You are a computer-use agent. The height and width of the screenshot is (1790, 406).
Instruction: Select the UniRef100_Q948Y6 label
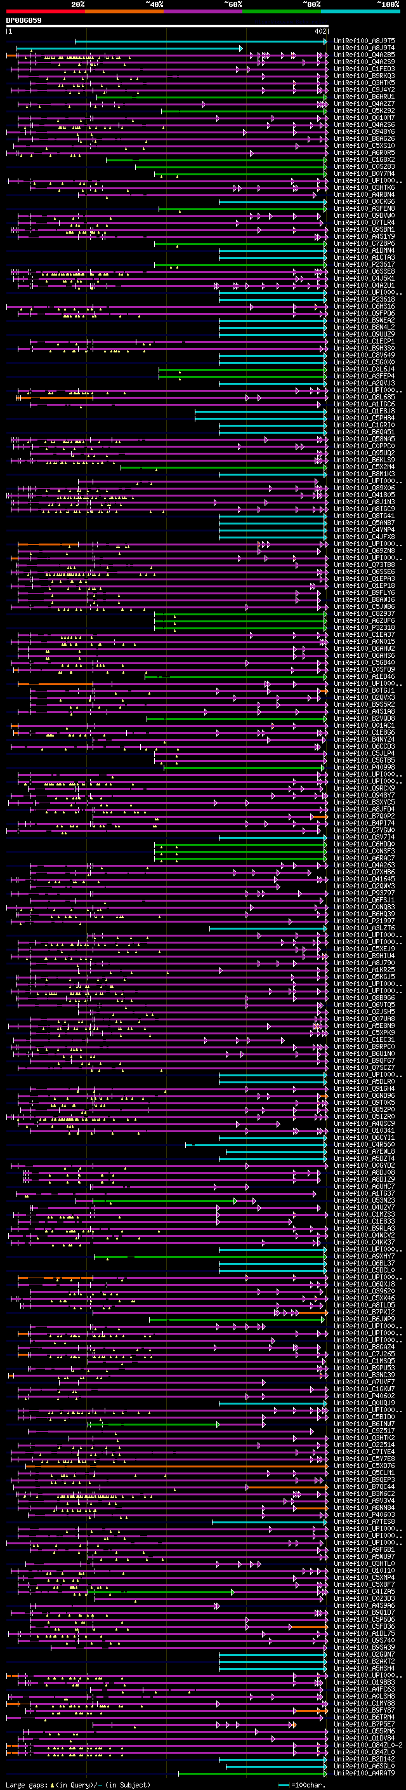click(363, 132)
